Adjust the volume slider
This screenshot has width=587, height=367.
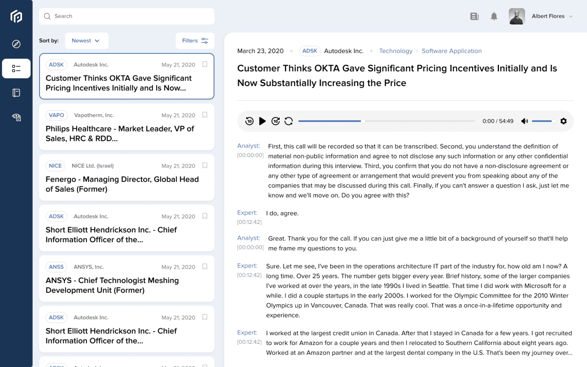(544, 121)
